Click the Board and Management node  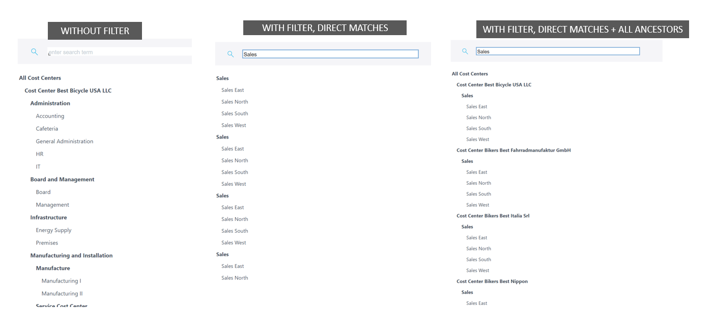point(62,179)
